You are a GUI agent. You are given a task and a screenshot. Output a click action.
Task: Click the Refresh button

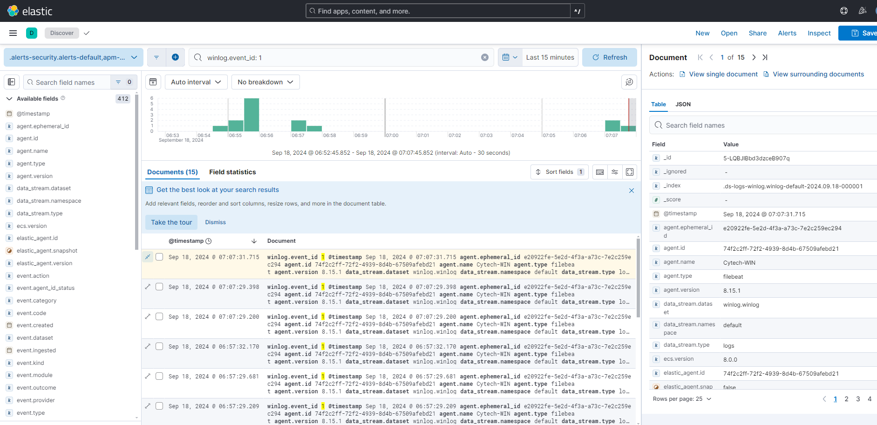pyautogui.click(x=610, y=57)
